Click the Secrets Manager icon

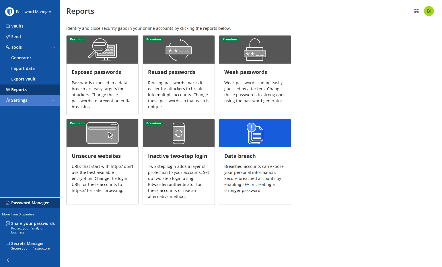[x=8, y=244]
